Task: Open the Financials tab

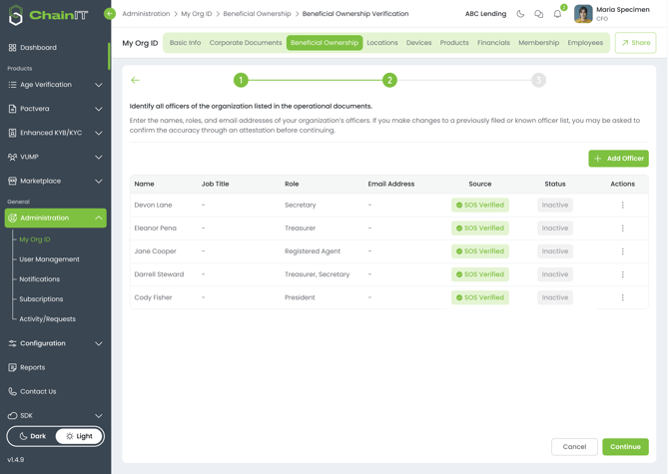Action: (x=493, y=43)
